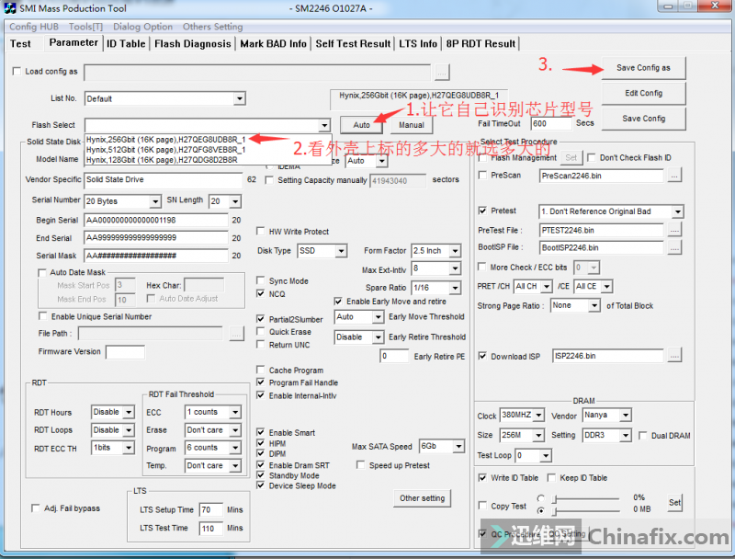
Task: Open the Early Retire Threshold dropdown
Action: [x=378, y=337]
